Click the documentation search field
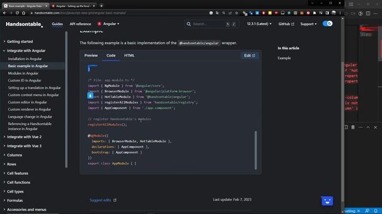Screen dimensions: 382x214 coord(211,24)
